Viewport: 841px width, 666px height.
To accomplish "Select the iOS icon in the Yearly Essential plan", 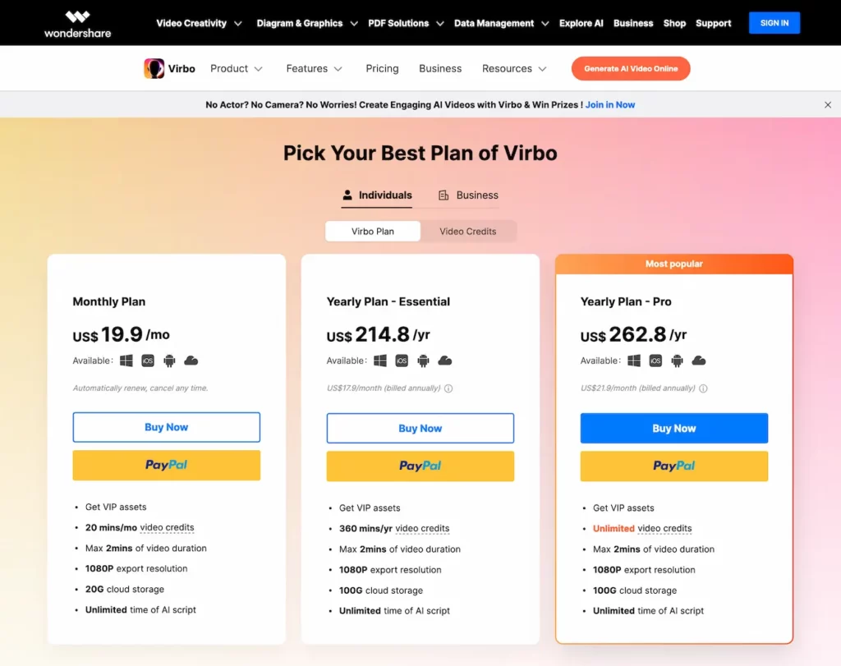I will pyautogui.click(x=402, y=361).
